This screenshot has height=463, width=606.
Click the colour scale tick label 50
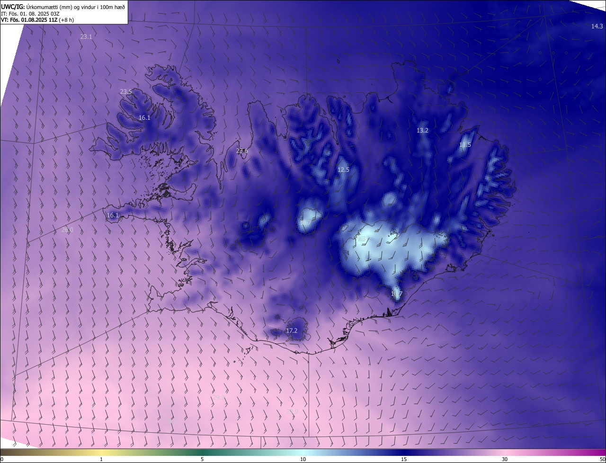tap(602, 459)
